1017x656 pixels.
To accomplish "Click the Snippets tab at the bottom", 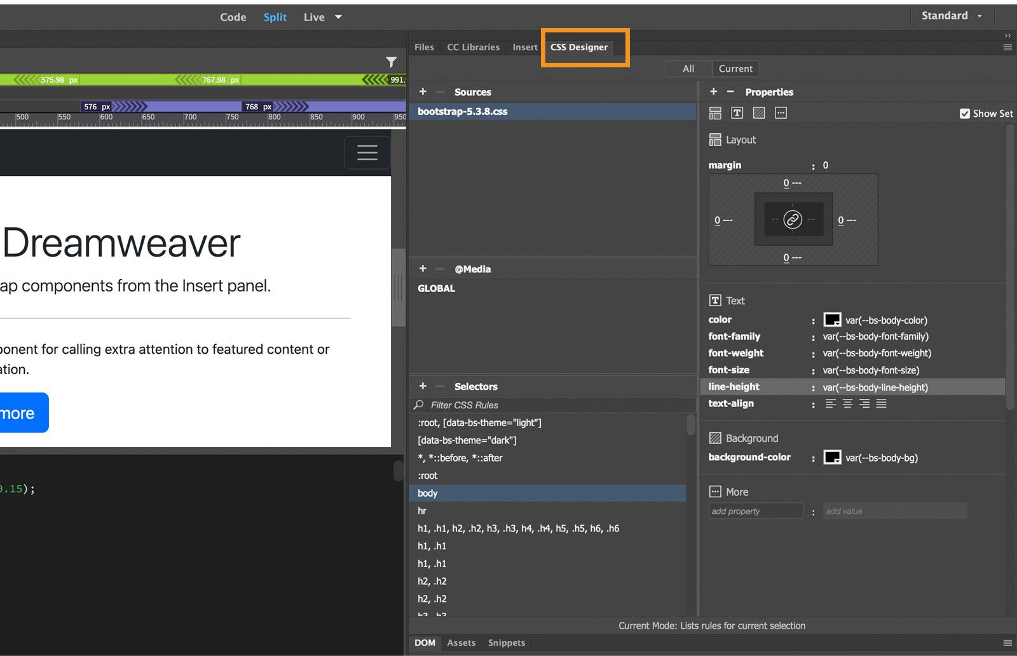I will pos(506,643).
